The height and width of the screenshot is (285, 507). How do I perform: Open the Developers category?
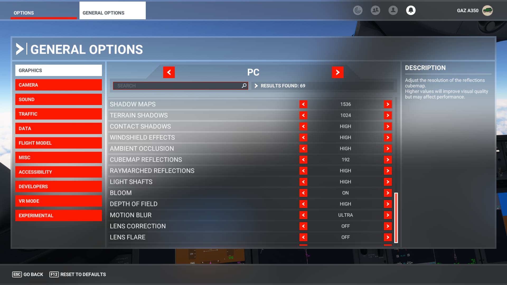coord(58,187)
